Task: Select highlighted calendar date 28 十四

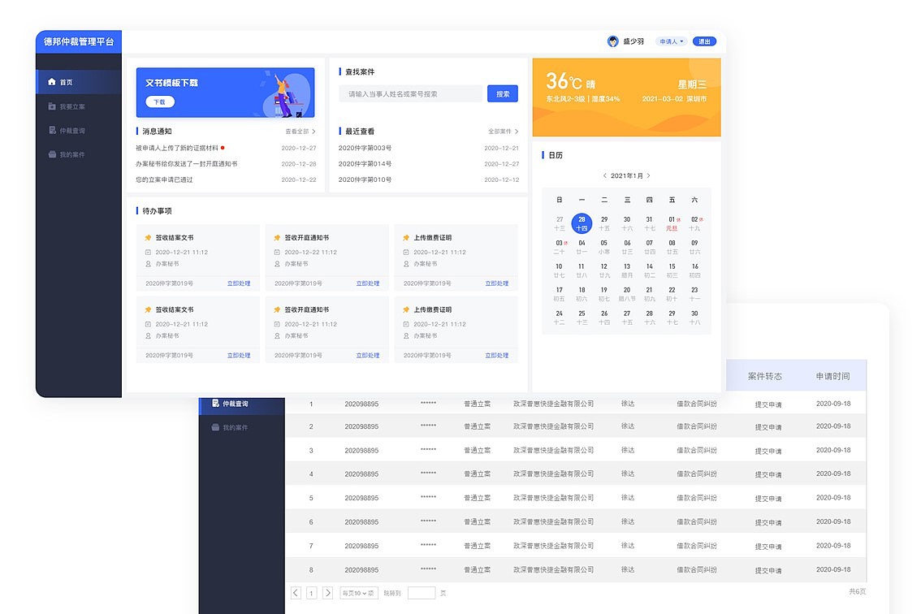Action: click(x=582, y=223)
